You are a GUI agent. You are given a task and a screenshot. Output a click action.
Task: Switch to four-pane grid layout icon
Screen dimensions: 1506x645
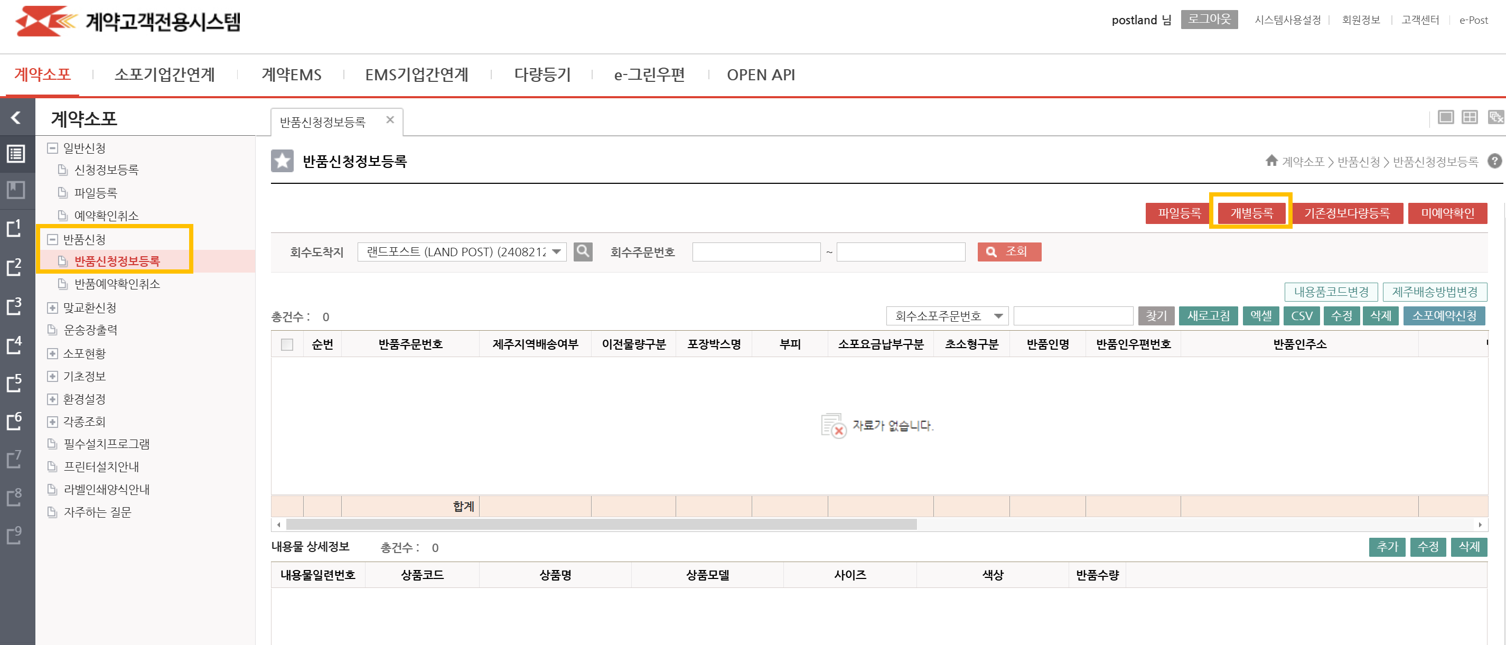point(1469,118)
